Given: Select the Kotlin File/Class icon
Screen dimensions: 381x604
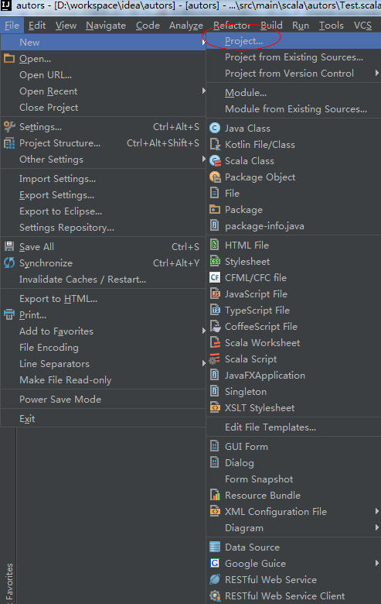Looking at the screenshot, I should tap(215, 145).
